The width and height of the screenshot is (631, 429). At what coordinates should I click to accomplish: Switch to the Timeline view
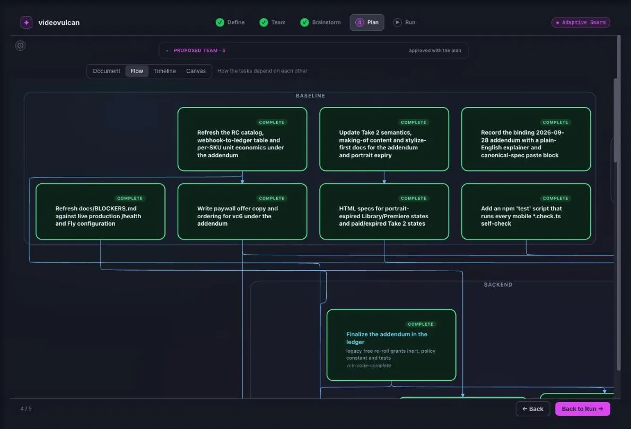(164, 71)
